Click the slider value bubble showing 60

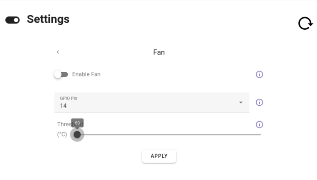pos(77,123)
